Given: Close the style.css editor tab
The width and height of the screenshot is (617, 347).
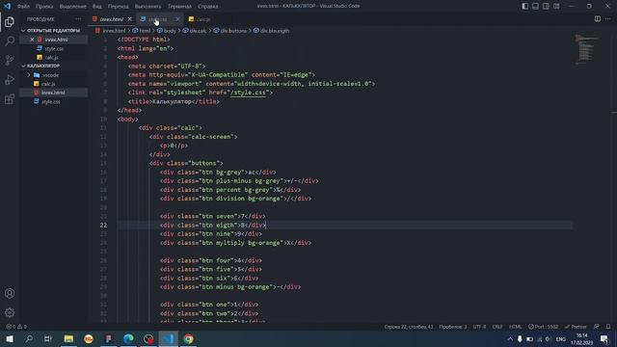Looking at the screenshot, I should click(177, 19).
